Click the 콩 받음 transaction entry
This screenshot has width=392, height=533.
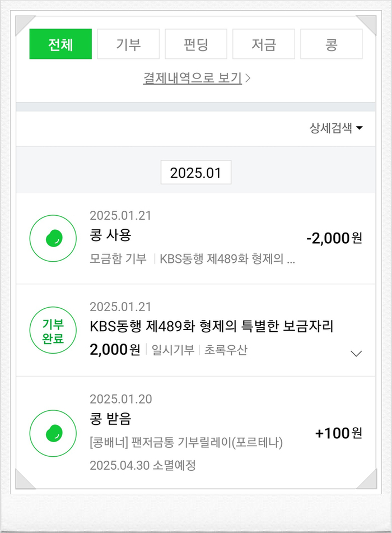pos(110,419)
